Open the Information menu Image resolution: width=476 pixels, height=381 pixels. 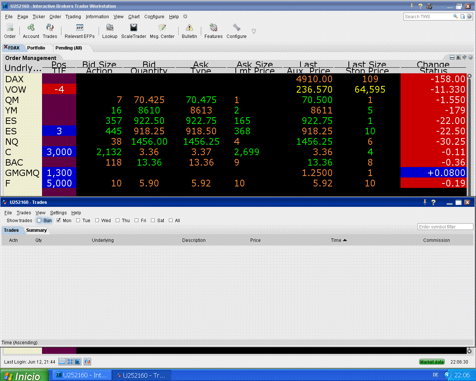coord(97,16)
